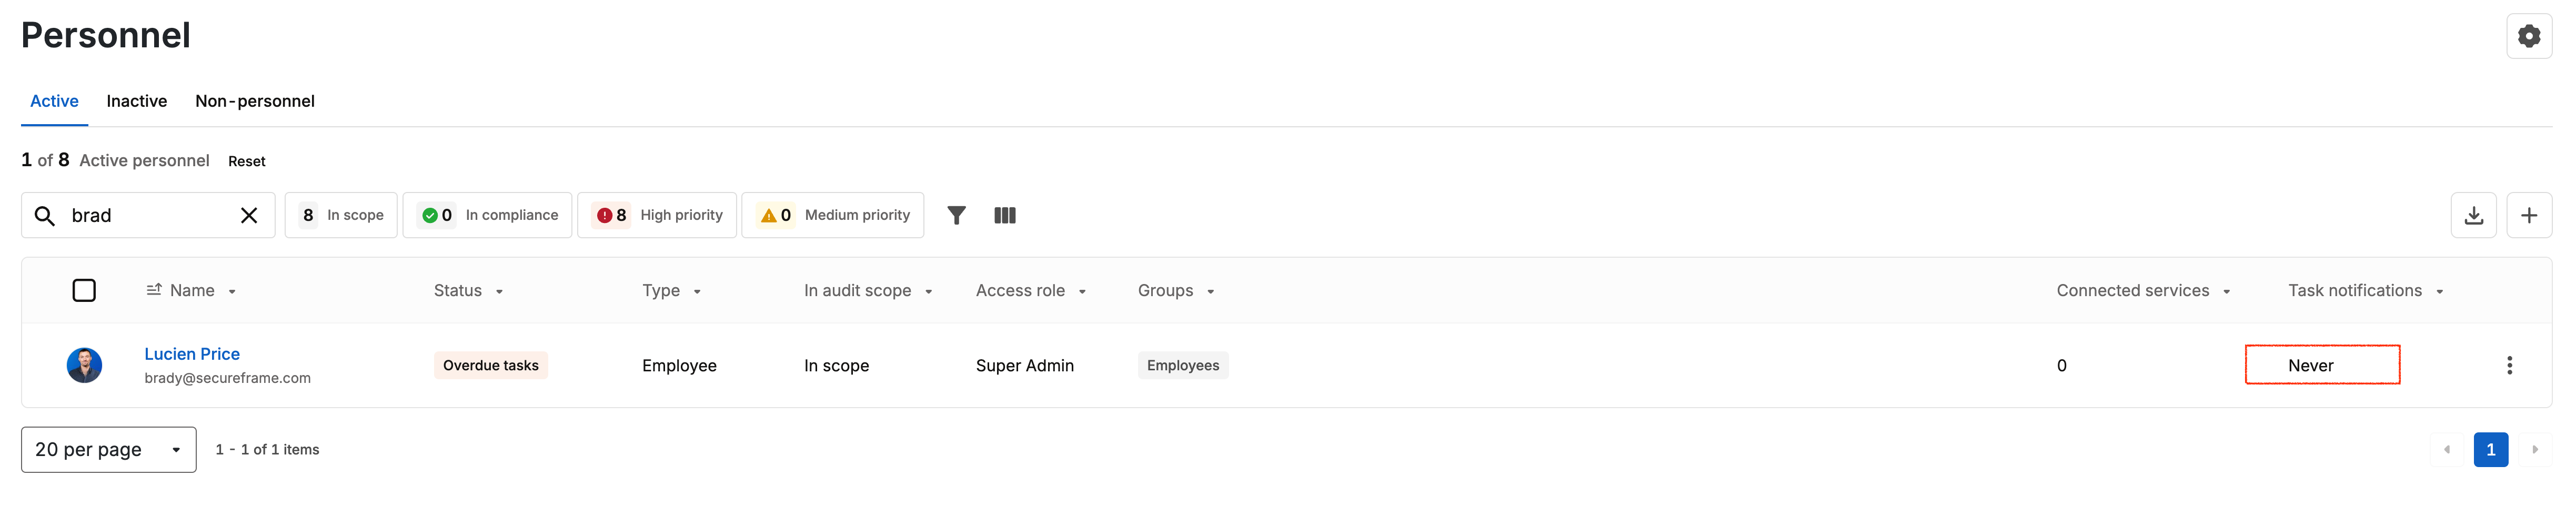Toggle the In compliance filter chip
Viewport: 2576px width, 506px height.
487,215
